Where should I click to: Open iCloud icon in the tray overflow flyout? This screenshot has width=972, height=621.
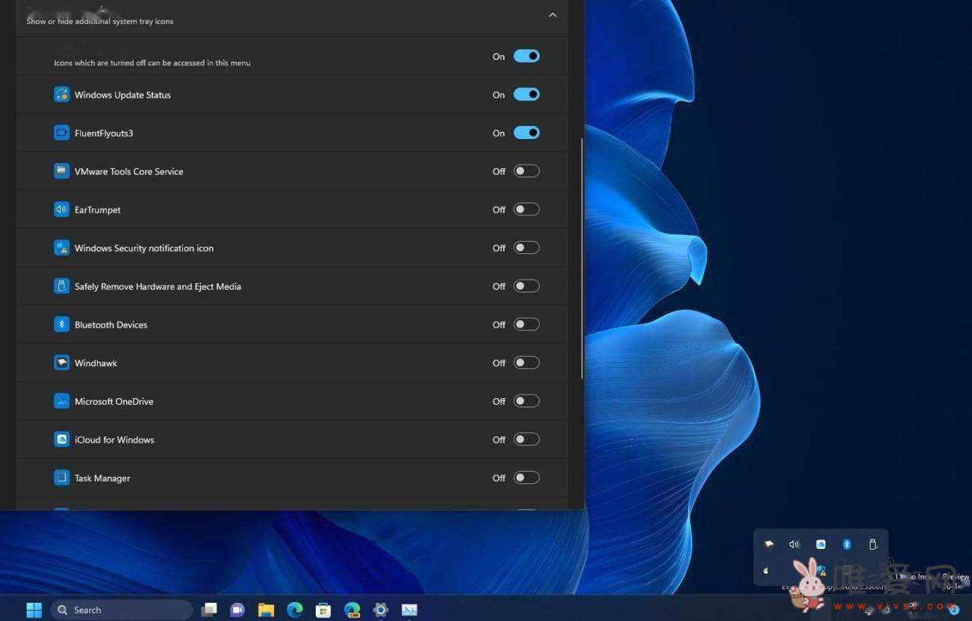821,544
